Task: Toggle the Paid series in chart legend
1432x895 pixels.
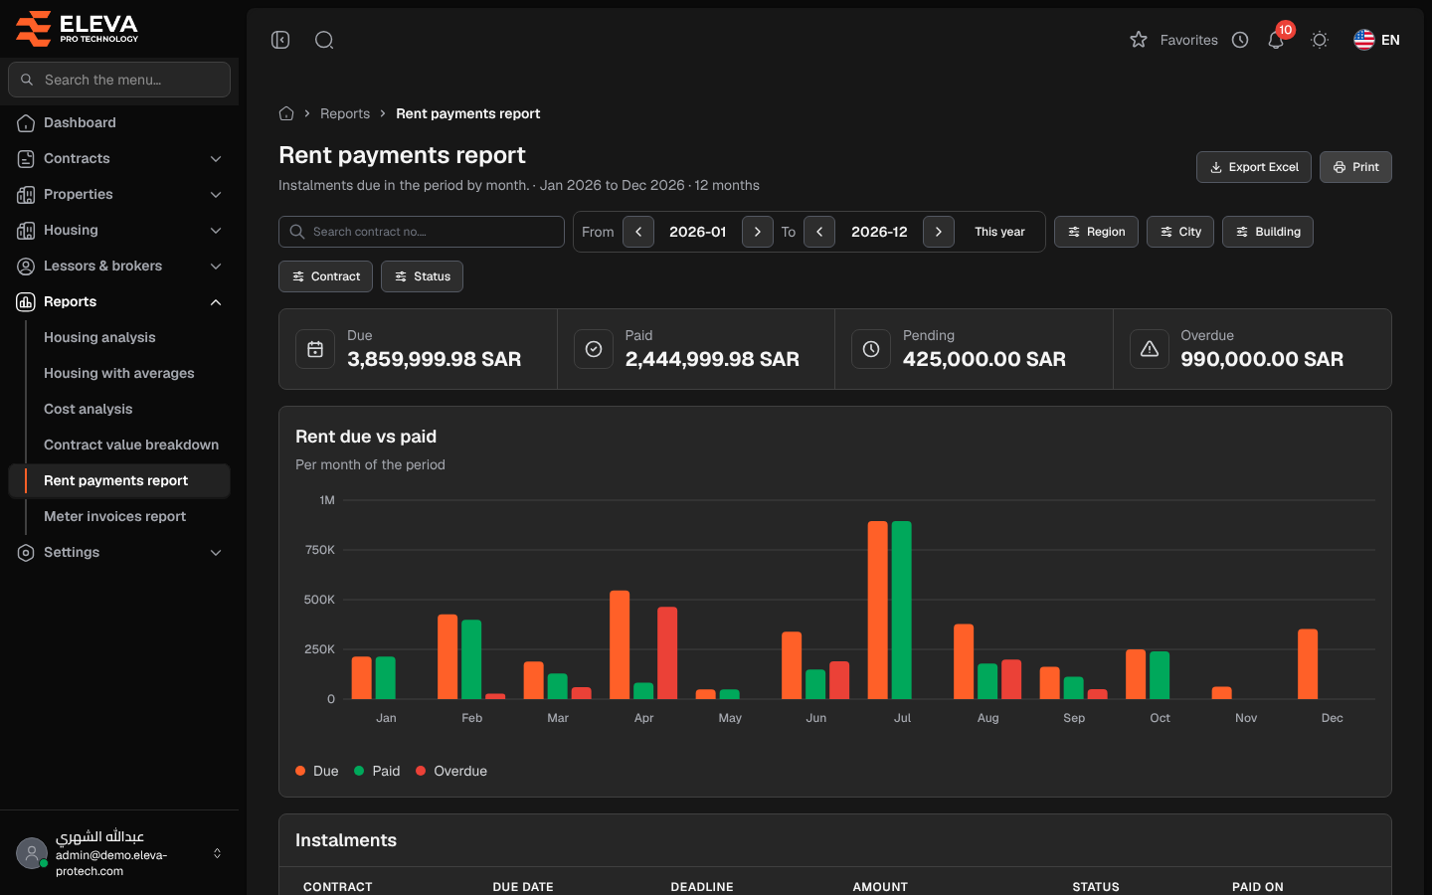Action: coord(377,771)
